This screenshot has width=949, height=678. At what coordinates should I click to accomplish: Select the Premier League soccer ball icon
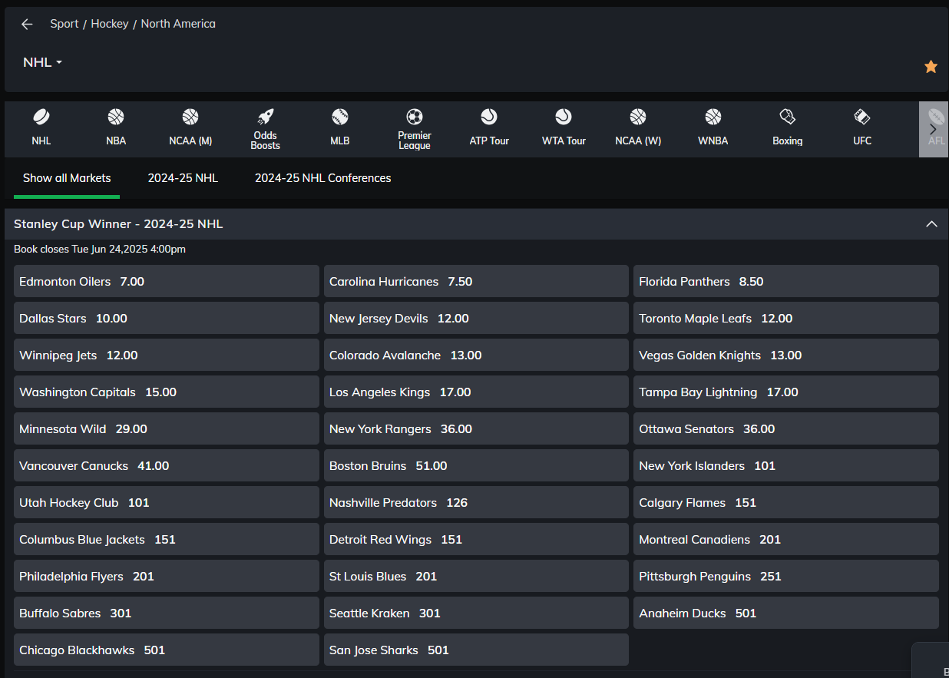[x=415, y=117]
